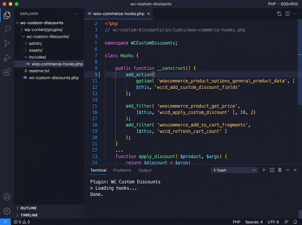Split the editor into two columns
302x225 pixels.
click(x=287, y=14)
